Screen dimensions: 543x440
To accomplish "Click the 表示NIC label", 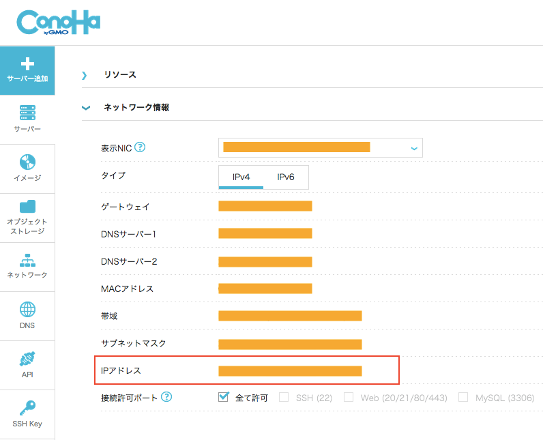I will 117,149.
